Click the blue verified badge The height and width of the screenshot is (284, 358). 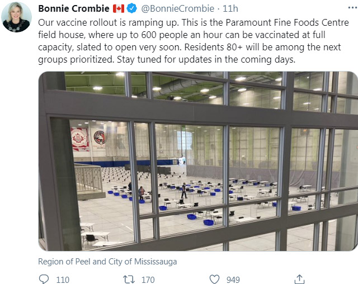point(133,8)
